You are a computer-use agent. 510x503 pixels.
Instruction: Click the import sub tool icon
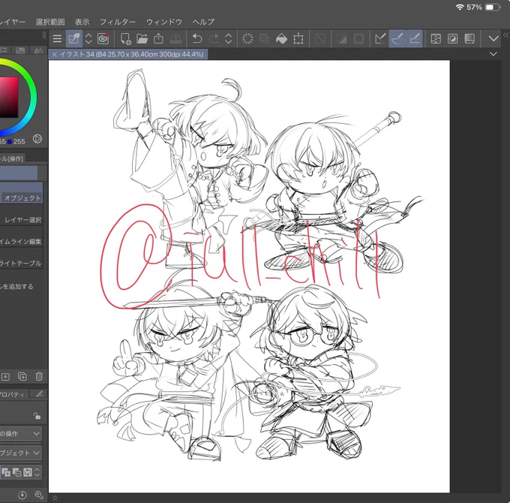tap(5, 376)
